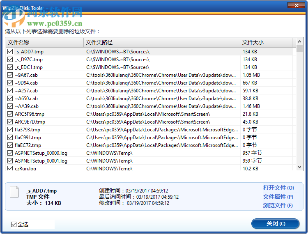The height and width of the screenshot is (234, 308).
Task: Toggle the ~AA39.cab checkbox
Action: point(10,106)
